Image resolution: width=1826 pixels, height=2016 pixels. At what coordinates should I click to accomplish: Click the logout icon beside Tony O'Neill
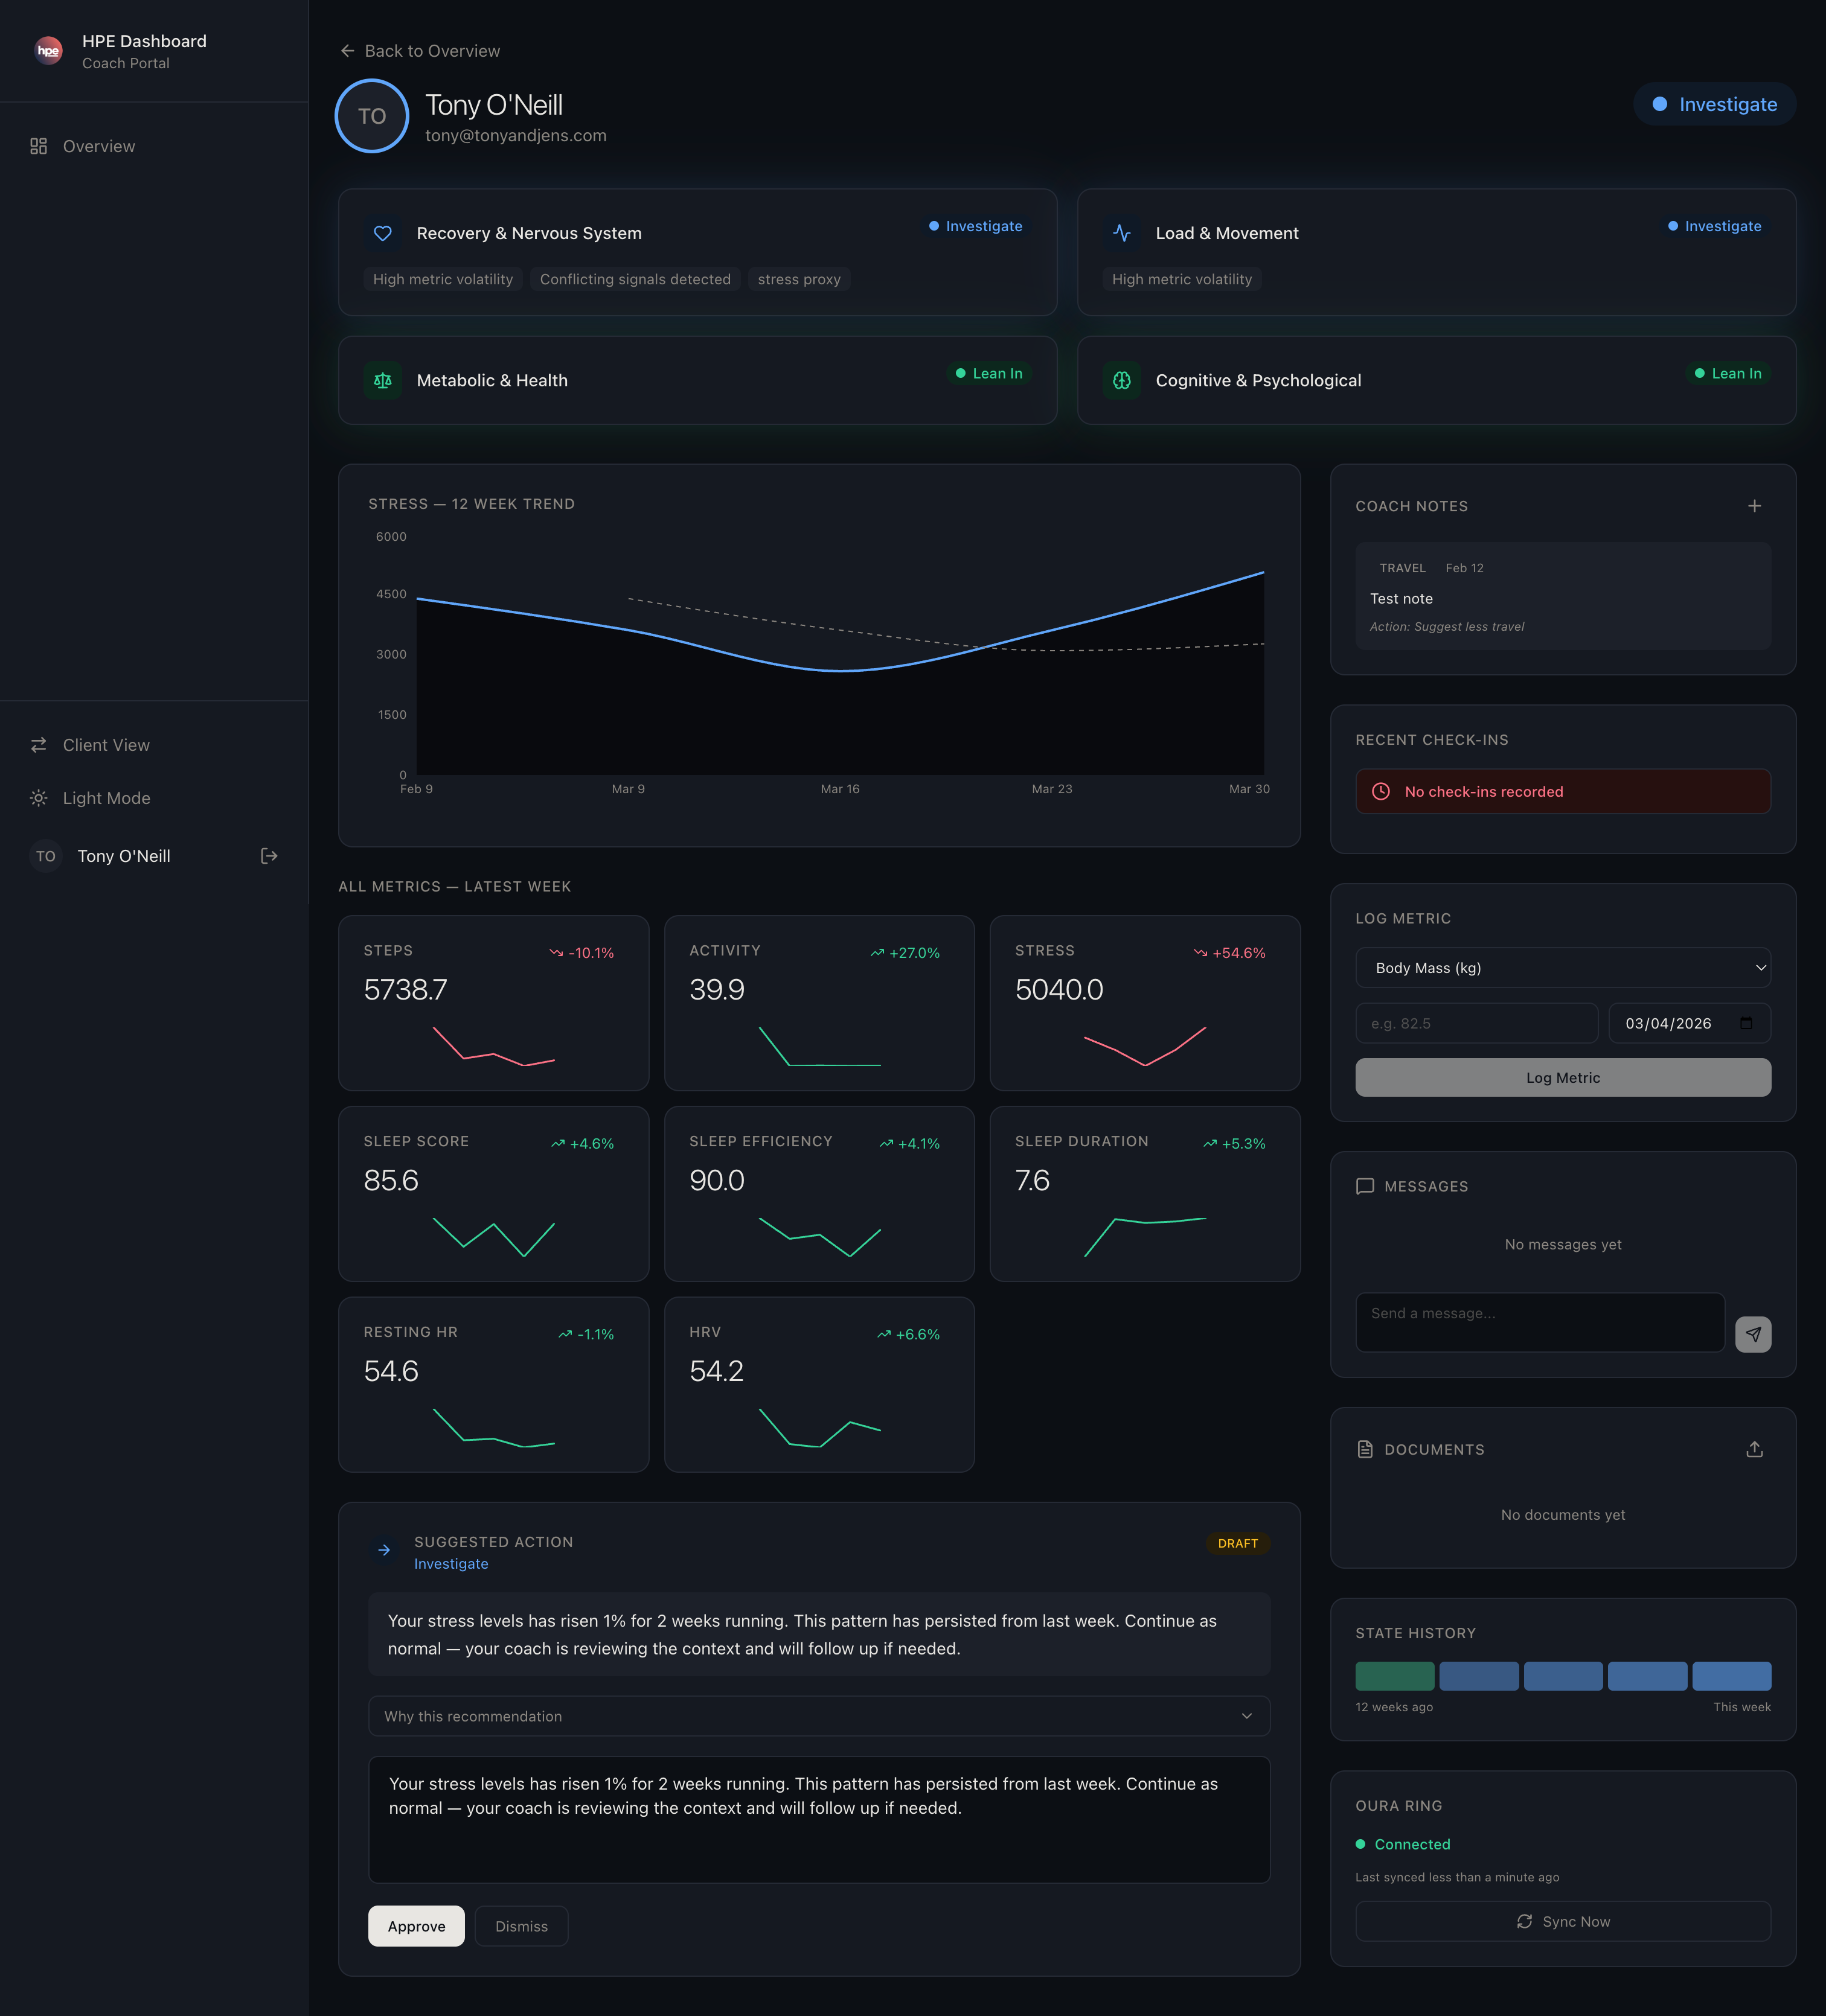pos(268,855)
